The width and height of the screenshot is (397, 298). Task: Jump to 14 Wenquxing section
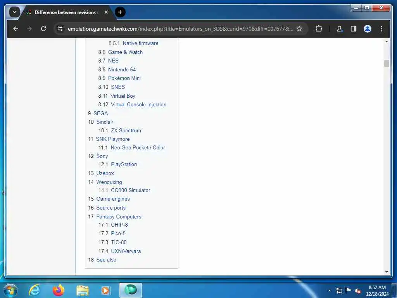(x=105, y=182)
